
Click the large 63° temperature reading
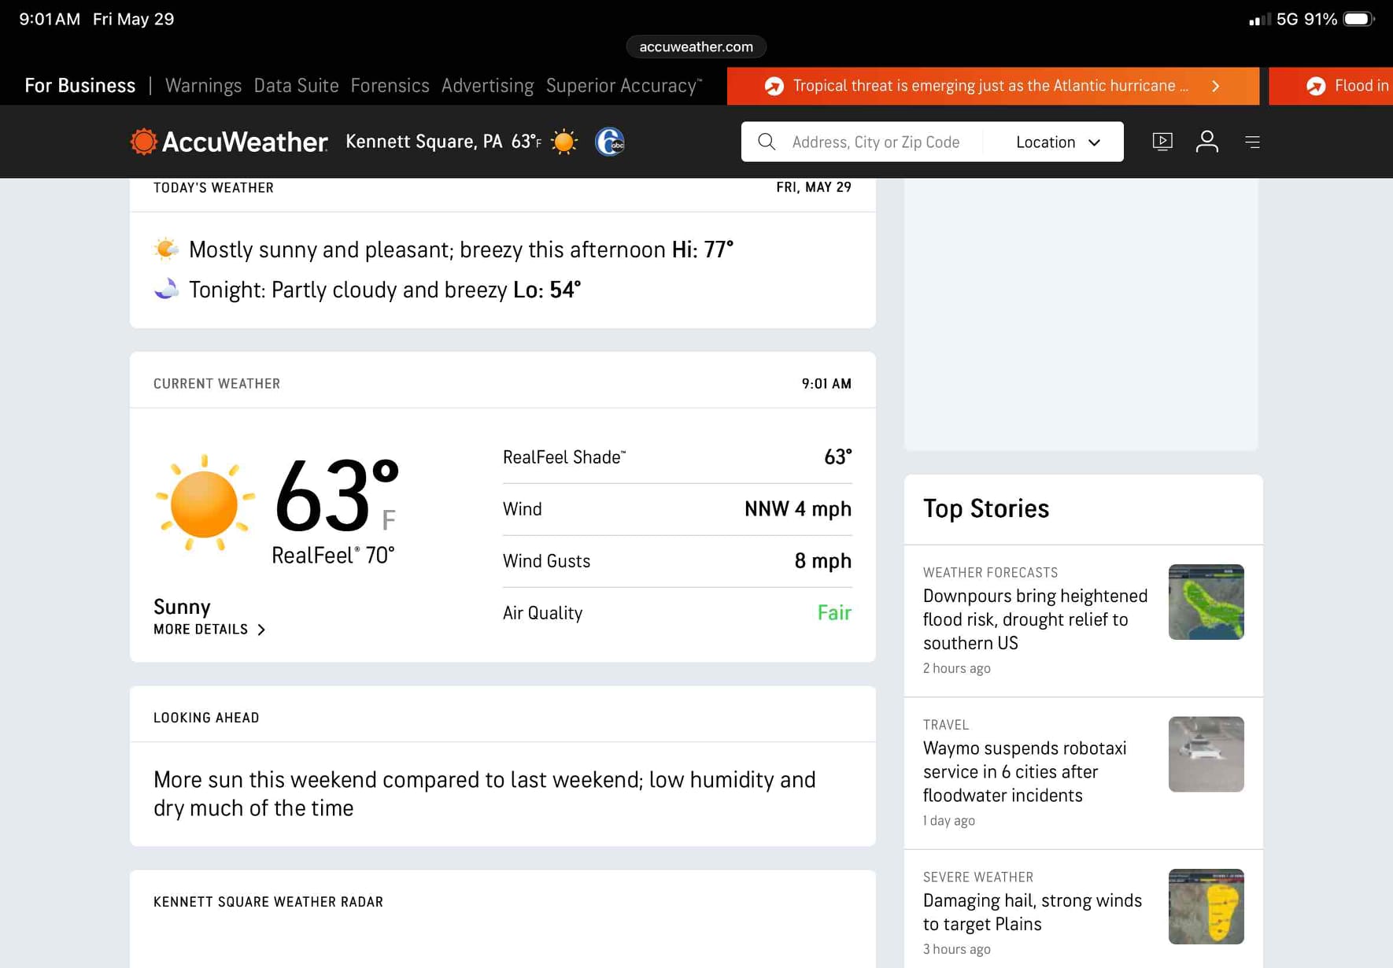pos(337,497)
